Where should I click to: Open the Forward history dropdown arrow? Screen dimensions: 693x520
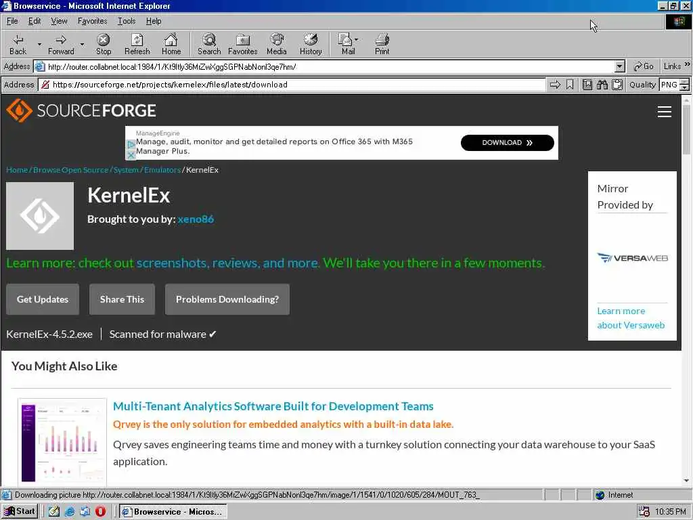coord(82,44)
